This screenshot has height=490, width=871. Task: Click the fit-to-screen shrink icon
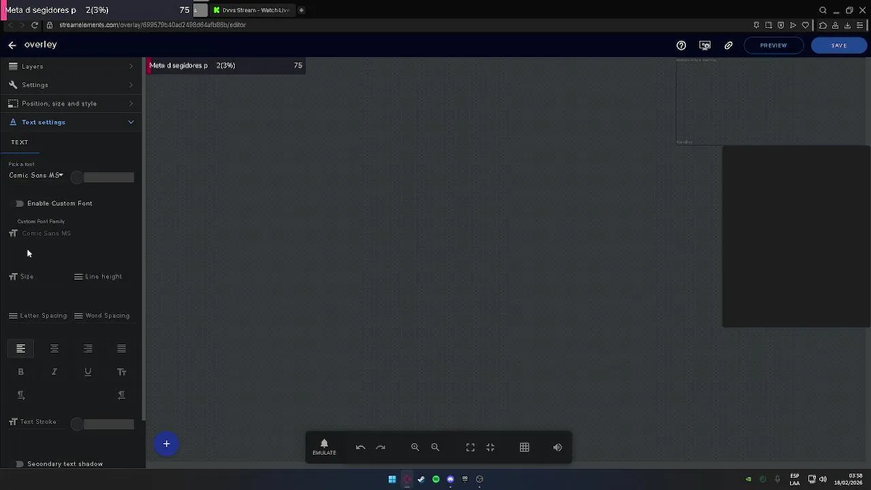(x=491, y=447)
